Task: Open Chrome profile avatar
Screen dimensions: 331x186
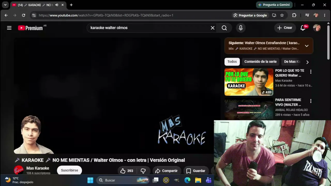Action: 316,15
